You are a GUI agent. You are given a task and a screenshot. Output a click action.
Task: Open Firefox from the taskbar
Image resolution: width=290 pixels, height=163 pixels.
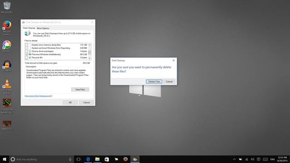click(x=126, y=159)
